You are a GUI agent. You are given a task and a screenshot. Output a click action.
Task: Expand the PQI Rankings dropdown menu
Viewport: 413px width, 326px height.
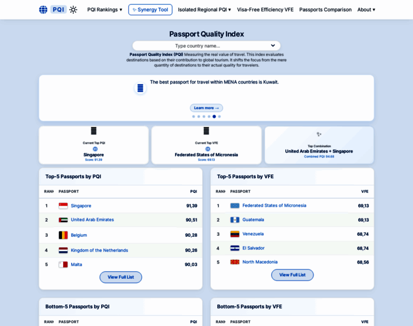click(x=104, y=10)
